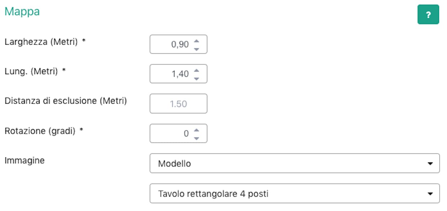Screen dimensions: 447x211
Task: Click the Immagine label
Action: pos(25,161)
